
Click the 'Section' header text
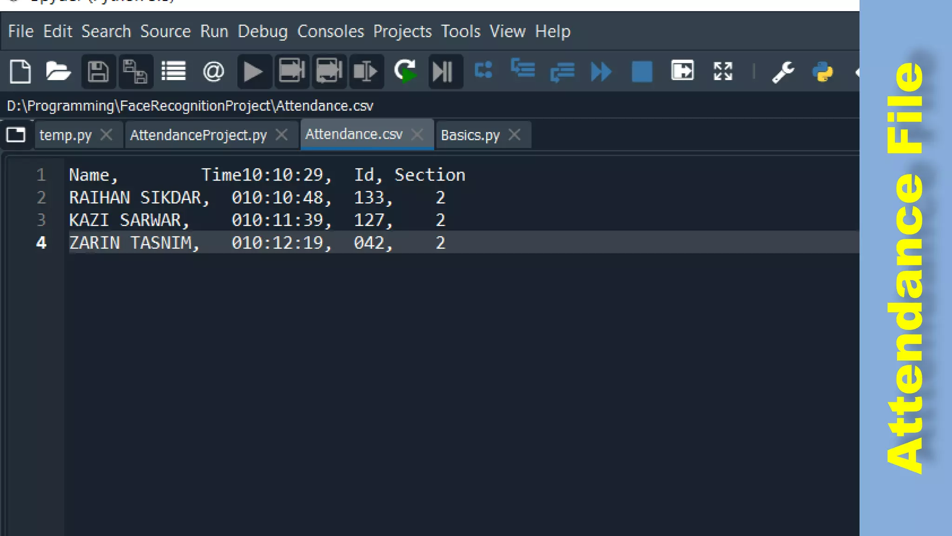click(430, 175)
